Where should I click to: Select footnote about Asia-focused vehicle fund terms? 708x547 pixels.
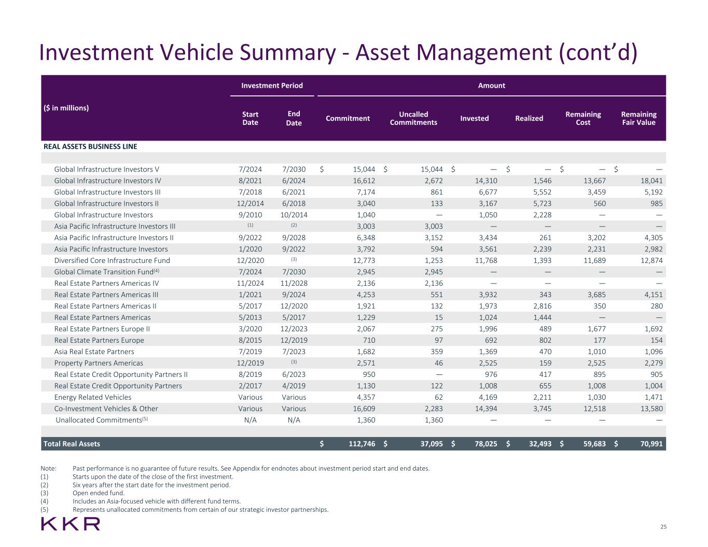click(157, 501)
